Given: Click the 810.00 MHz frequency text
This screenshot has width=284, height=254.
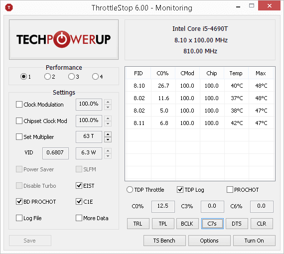Looking at the screenshot, I should (200, 51).
